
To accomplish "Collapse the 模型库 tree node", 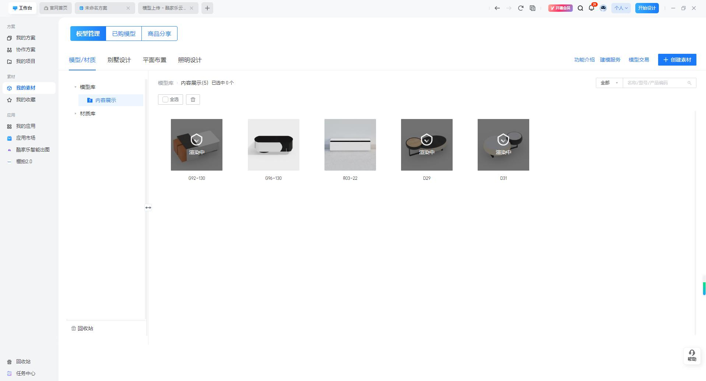I will (x=75, y=87).
